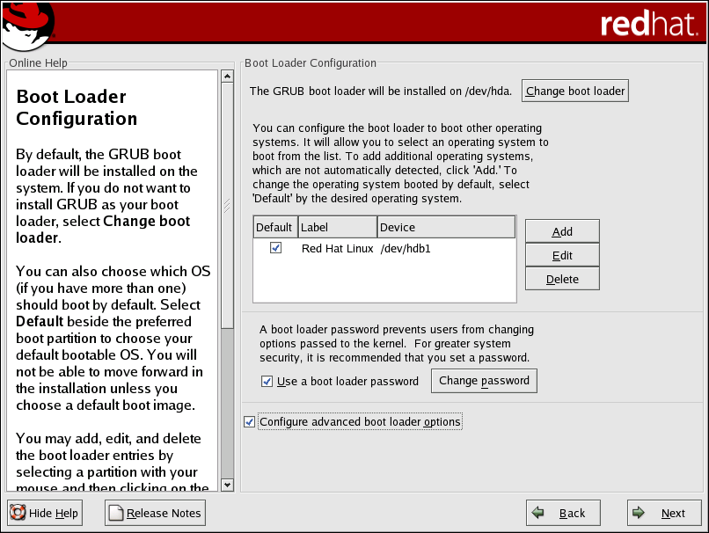Click the lifebuoy icon on Hide Help
The width and height of the screenshot is (709, 533).
tap(18, 513)
